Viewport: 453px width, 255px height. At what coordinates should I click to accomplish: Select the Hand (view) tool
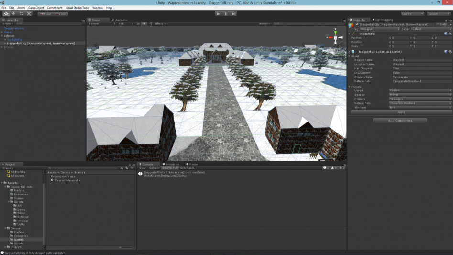pos(6,14)
